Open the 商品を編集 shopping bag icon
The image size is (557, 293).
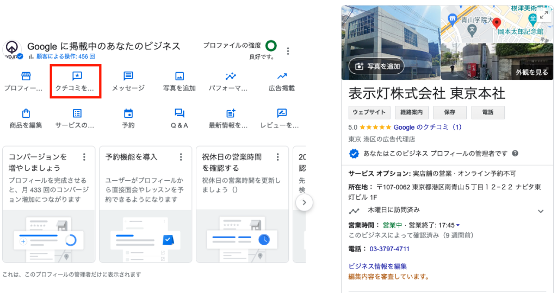(26, 113)
